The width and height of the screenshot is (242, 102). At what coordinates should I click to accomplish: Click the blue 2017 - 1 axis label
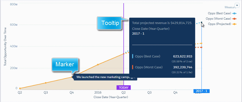201,91
